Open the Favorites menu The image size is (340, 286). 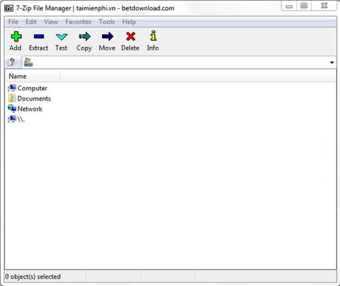coord(78,22)
